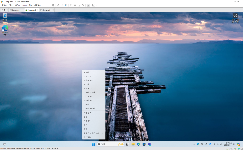Open the fullscreen button's dropdown arrow

[x=96, y=5]
